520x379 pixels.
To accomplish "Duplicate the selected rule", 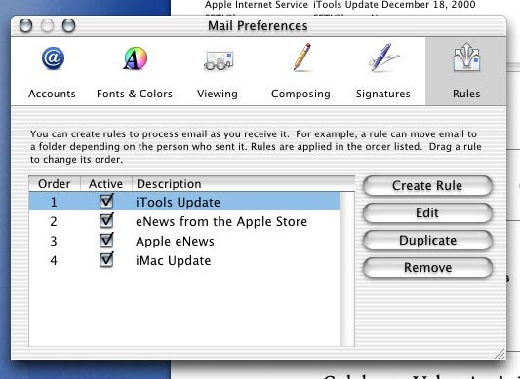I will pos(427,241).
